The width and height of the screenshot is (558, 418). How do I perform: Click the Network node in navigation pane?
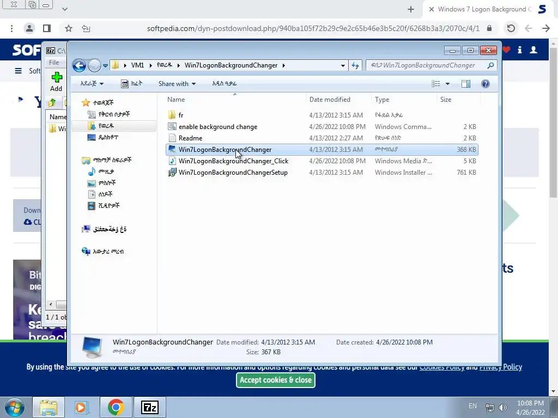103,251
